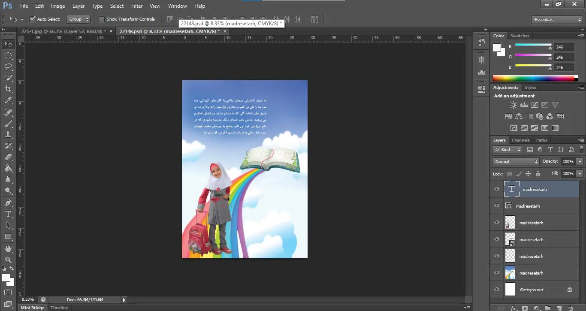Select the Elliptical Marquee tool
The width and height of the screenshot is (586, 311).
point(8,55)
